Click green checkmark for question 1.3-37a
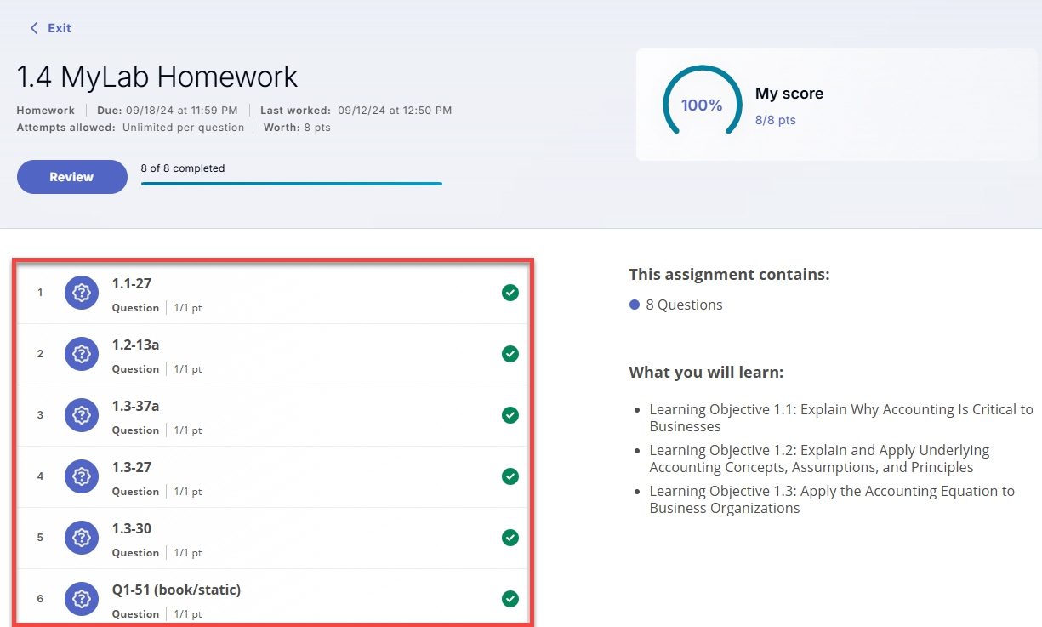 click(x=510, y=415)
